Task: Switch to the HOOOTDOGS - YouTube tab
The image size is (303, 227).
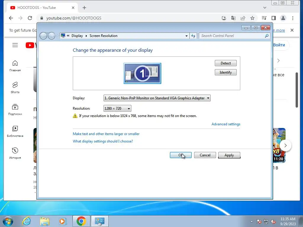Action: coord(41,8)
